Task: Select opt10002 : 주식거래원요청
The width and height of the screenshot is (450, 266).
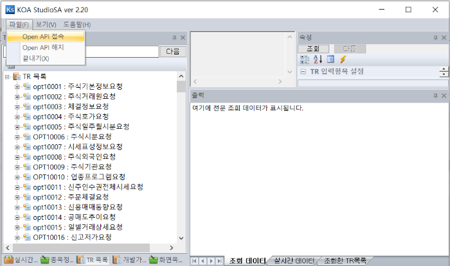Action: pyautogui.click(x=75, y=97)
